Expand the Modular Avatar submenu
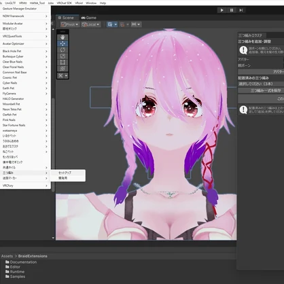Image resolution: width=284 pixels, height=284 pixels. [25, 23]
